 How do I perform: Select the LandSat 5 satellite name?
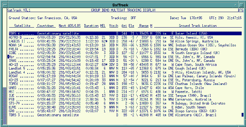tap(17, 69)
